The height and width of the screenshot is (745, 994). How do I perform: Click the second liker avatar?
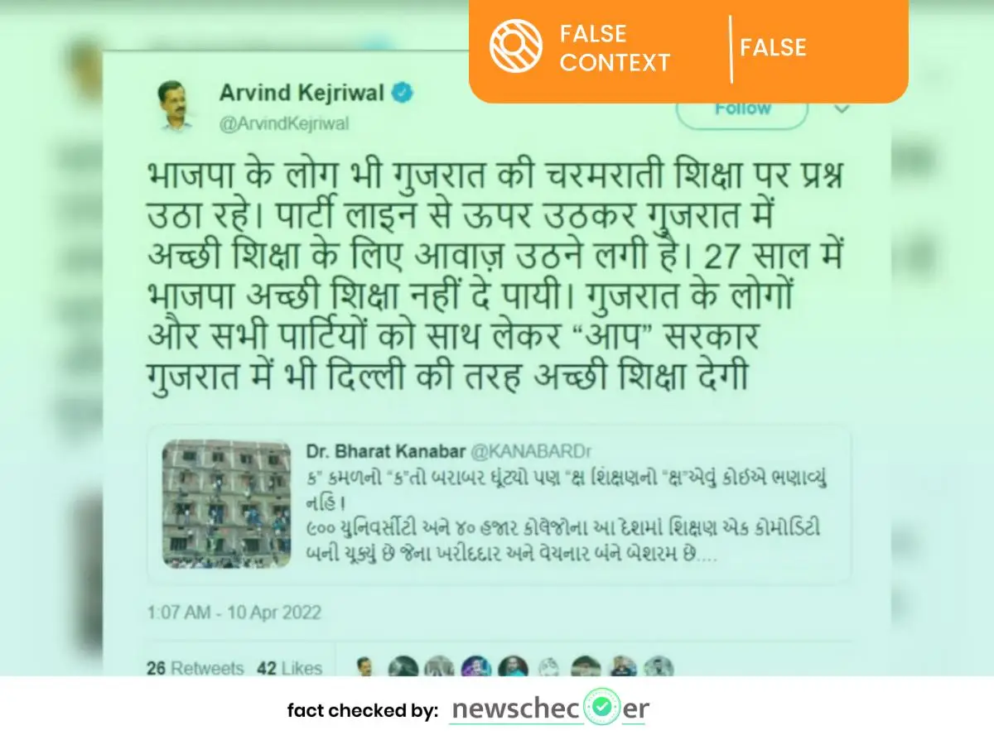(403, 667)
